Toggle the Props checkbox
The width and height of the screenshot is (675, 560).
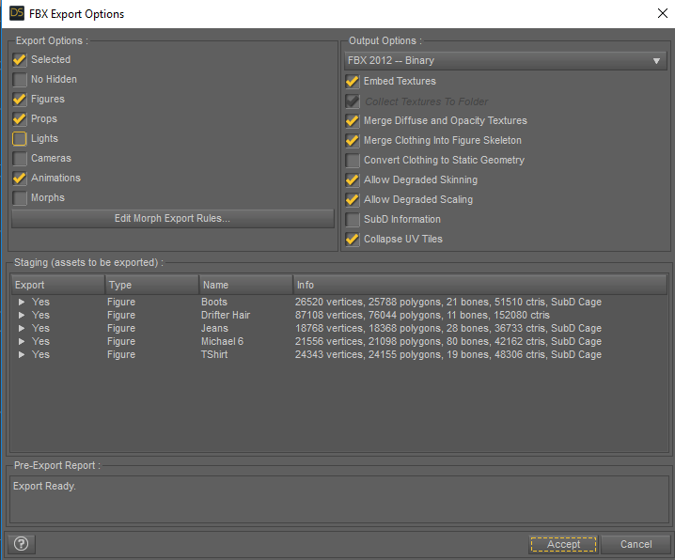[x=20, y=118]
